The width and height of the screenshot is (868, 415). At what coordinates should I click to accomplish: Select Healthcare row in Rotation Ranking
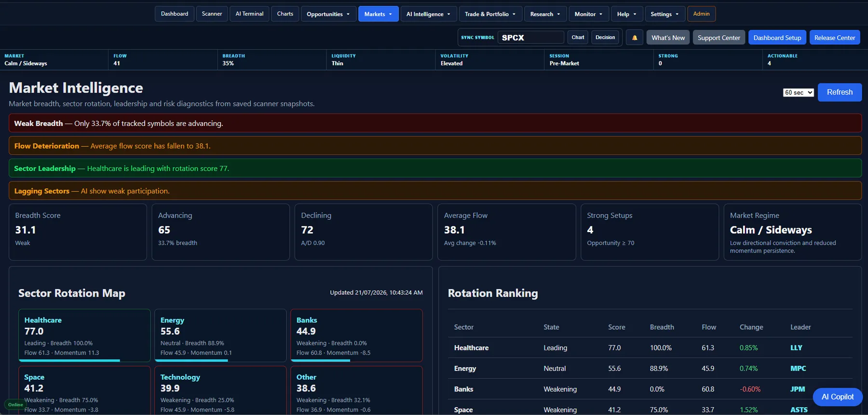pyautogui.click(x=650, y=347)
